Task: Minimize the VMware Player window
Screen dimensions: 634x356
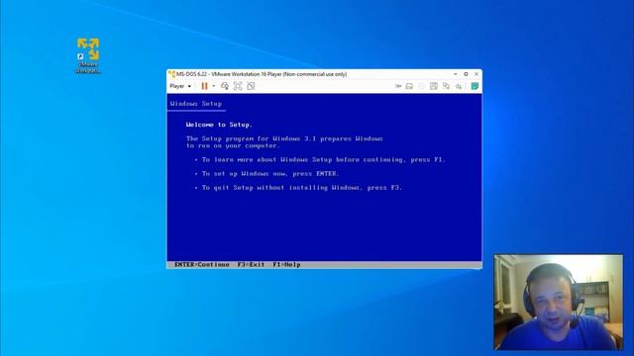Action: tap(456, 74)
